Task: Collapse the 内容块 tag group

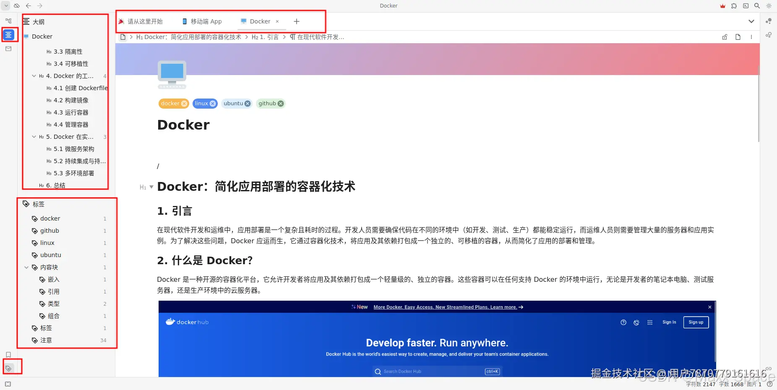Action: (26, 267)
